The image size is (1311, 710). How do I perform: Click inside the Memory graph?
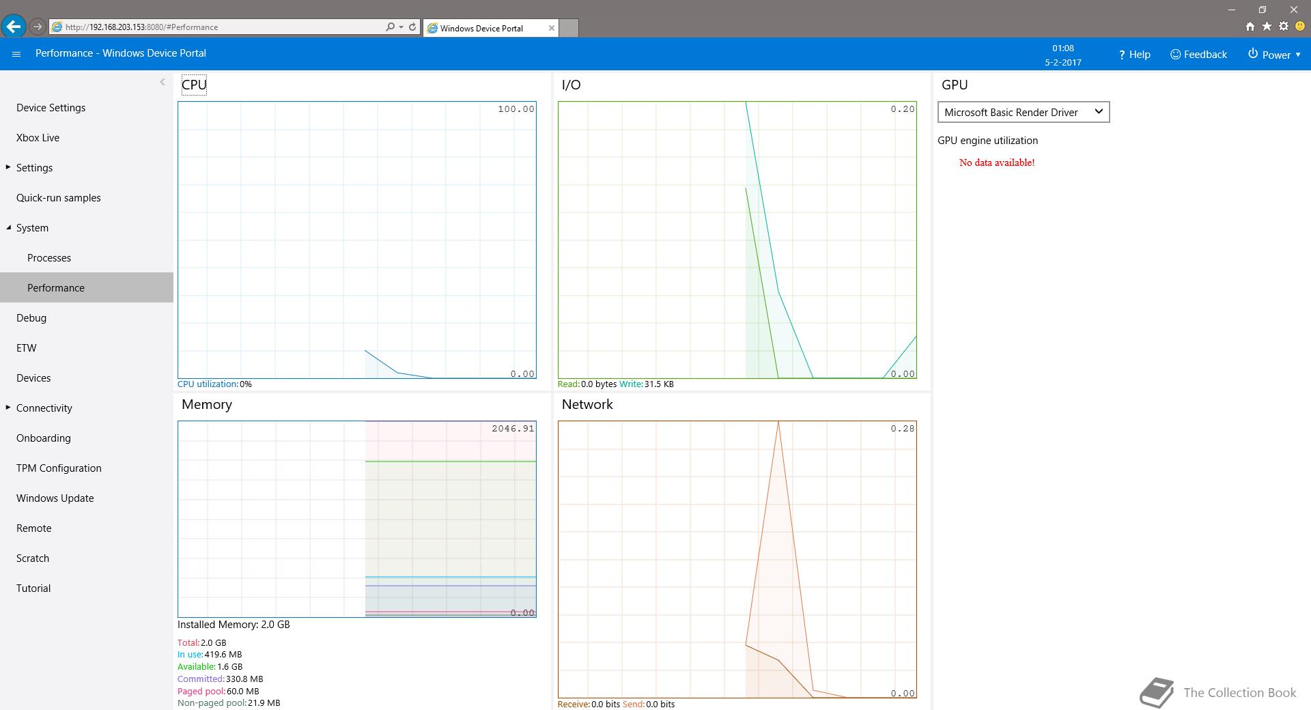357,519
